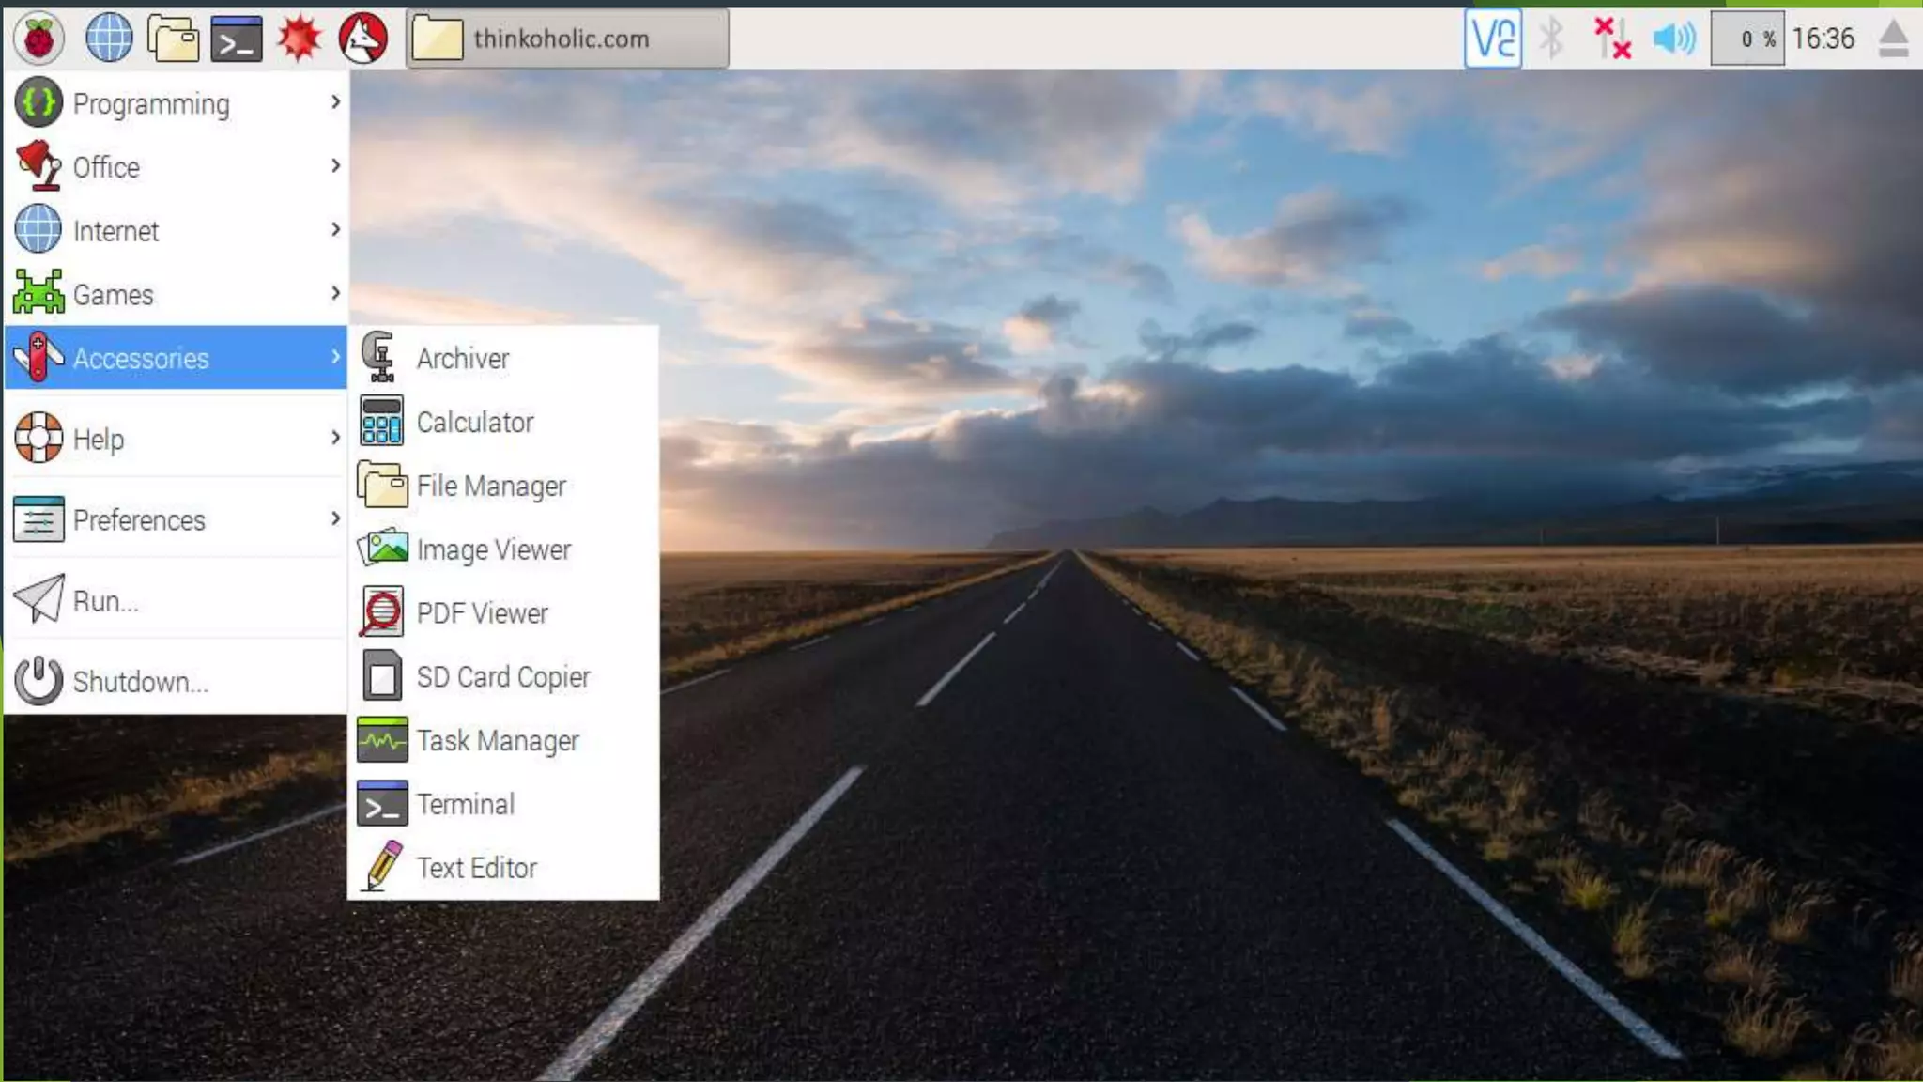This screenshot has width=1923, height=1082.
Task: Click the Raspberry Pi menu icon
Action: (x=38, y=39)
